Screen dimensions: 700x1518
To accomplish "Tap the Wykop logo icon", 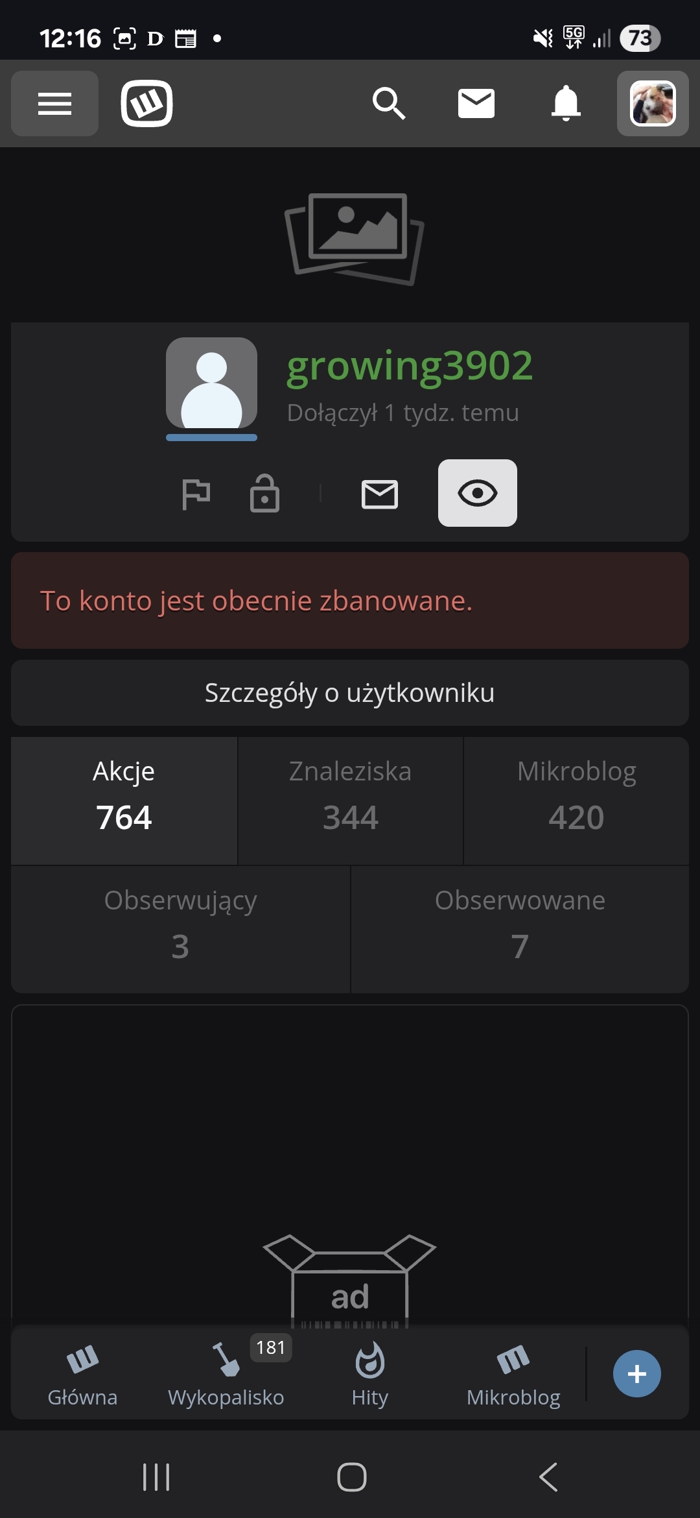I will 146,104.
